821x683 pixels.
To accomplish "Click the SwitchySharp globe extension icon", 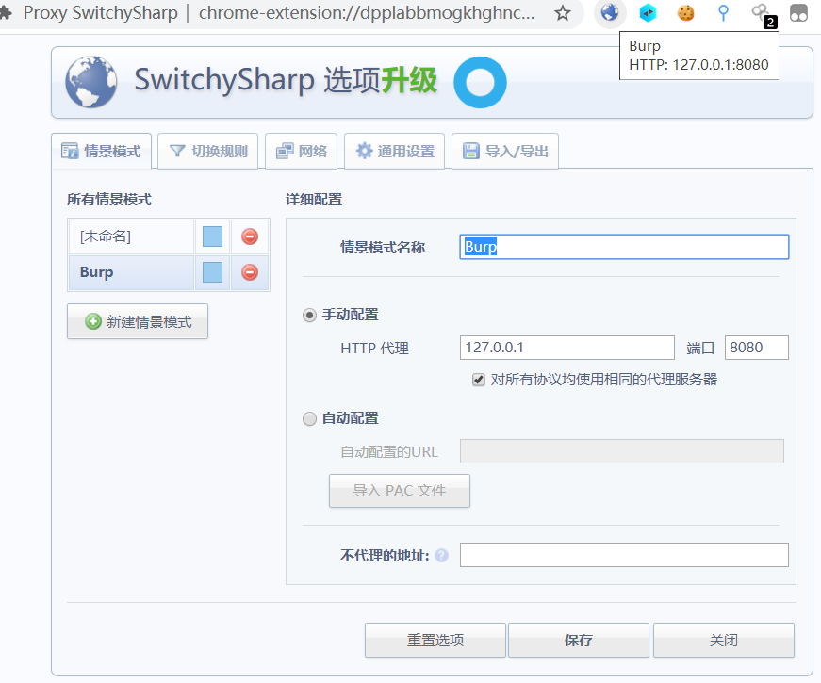I will click(610, 12).
